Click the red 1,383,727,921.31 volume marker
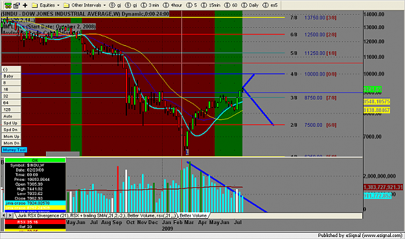The image size is (405, 239). (x=383, y=187)
